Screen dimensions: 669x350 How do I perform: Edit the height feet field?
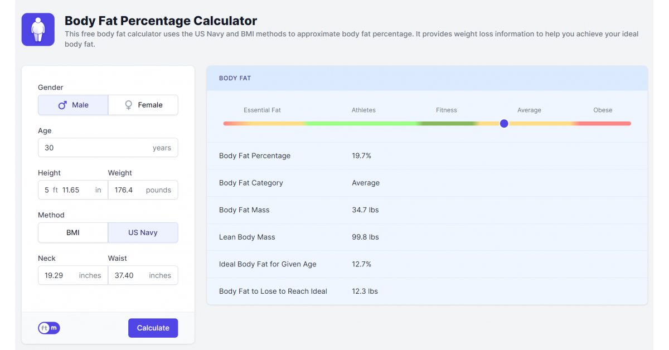(47, 190)
